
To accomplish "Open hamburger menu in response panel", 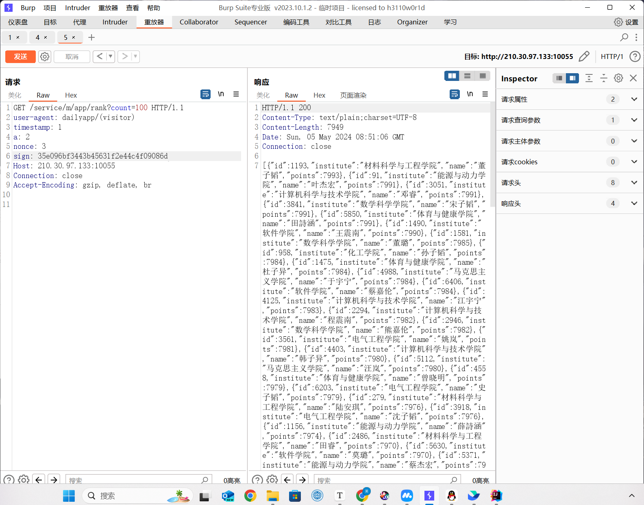I will (485, 94).
